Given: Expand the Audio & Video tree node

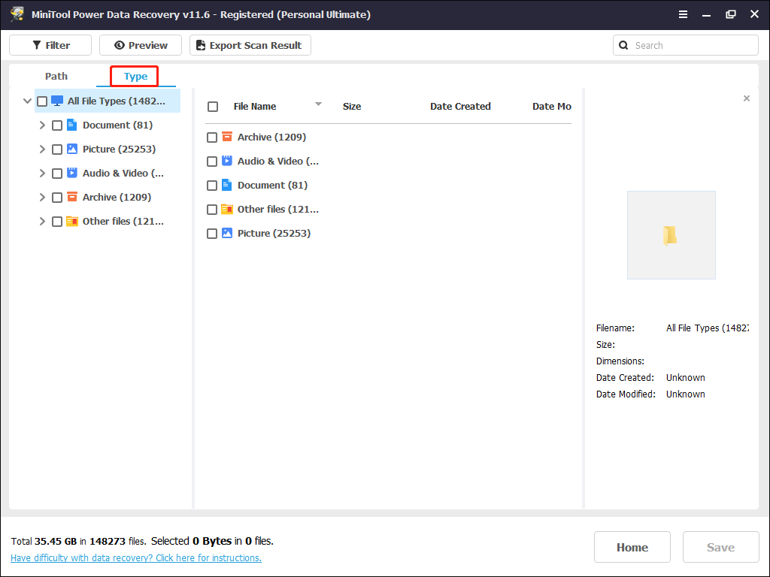Looking at the screenshot, I should coord(42,174).
